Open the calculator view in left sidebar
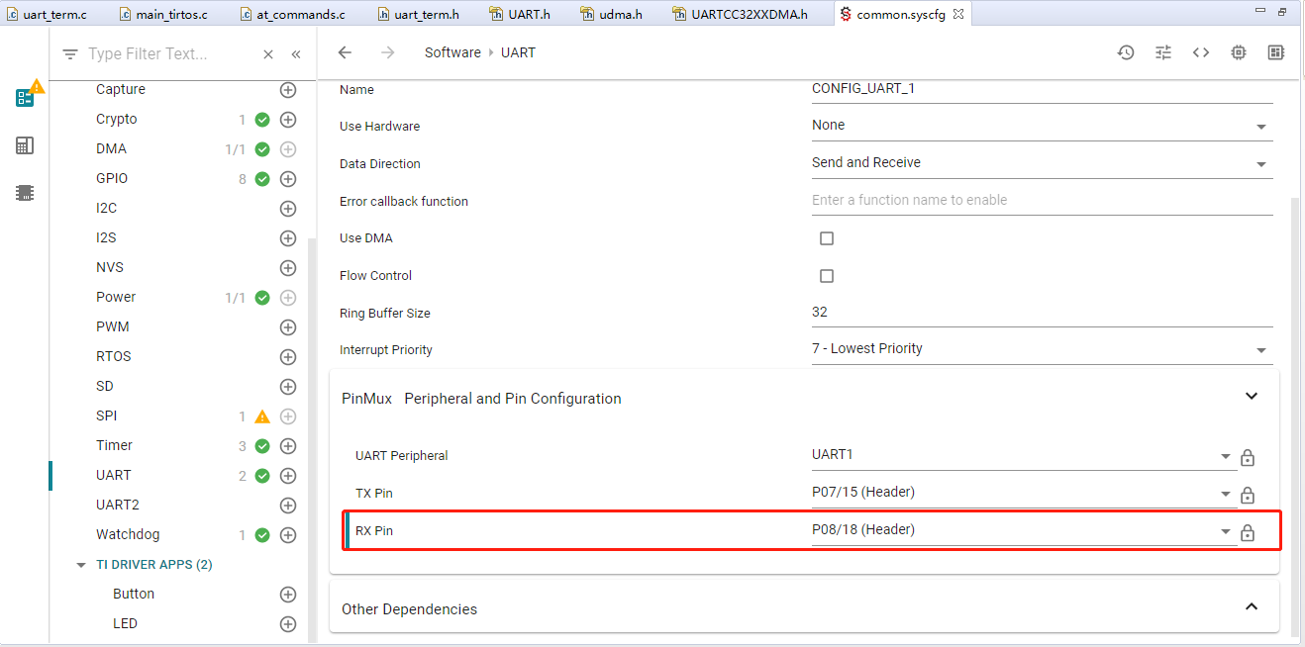 coord(25,145)
